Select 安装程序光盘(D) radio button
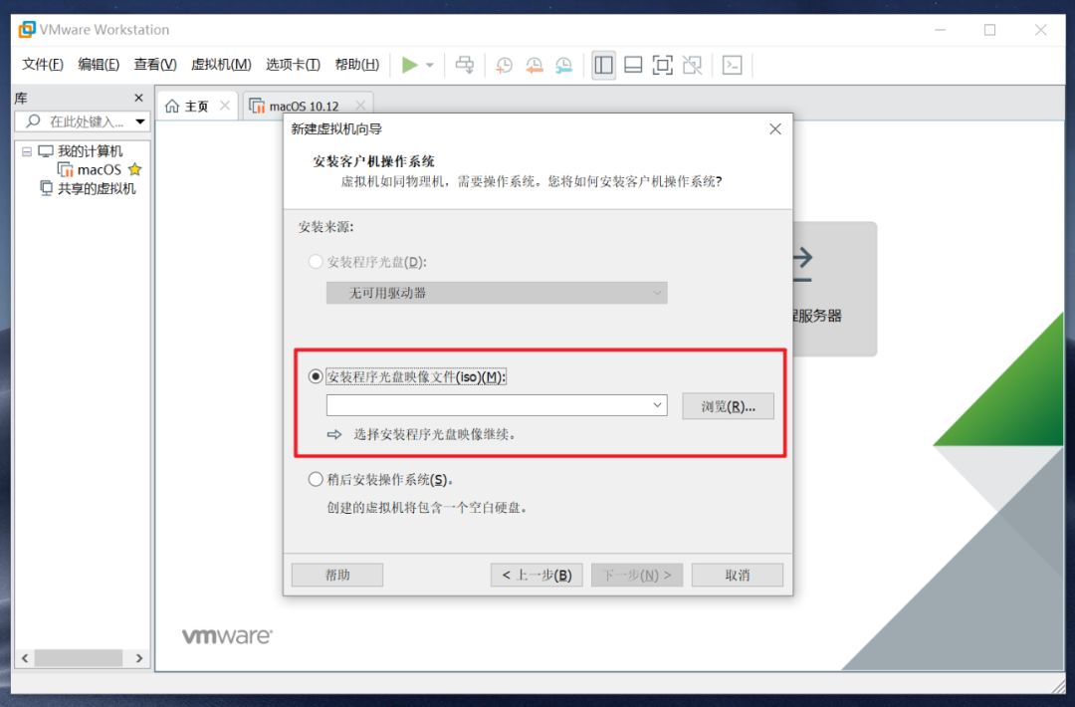Viewport: 1075px width, 707px height. 316,262
